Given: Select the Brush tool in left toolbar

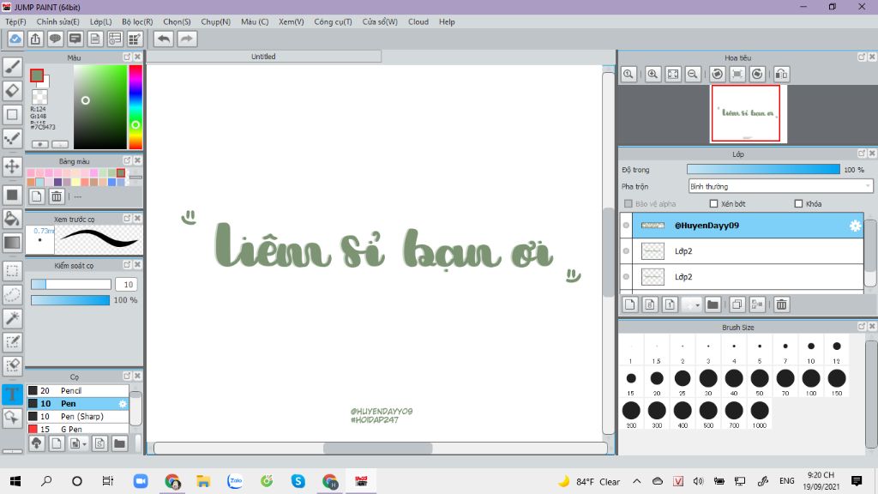Looking at the screenshot, I should coord(12,67).
